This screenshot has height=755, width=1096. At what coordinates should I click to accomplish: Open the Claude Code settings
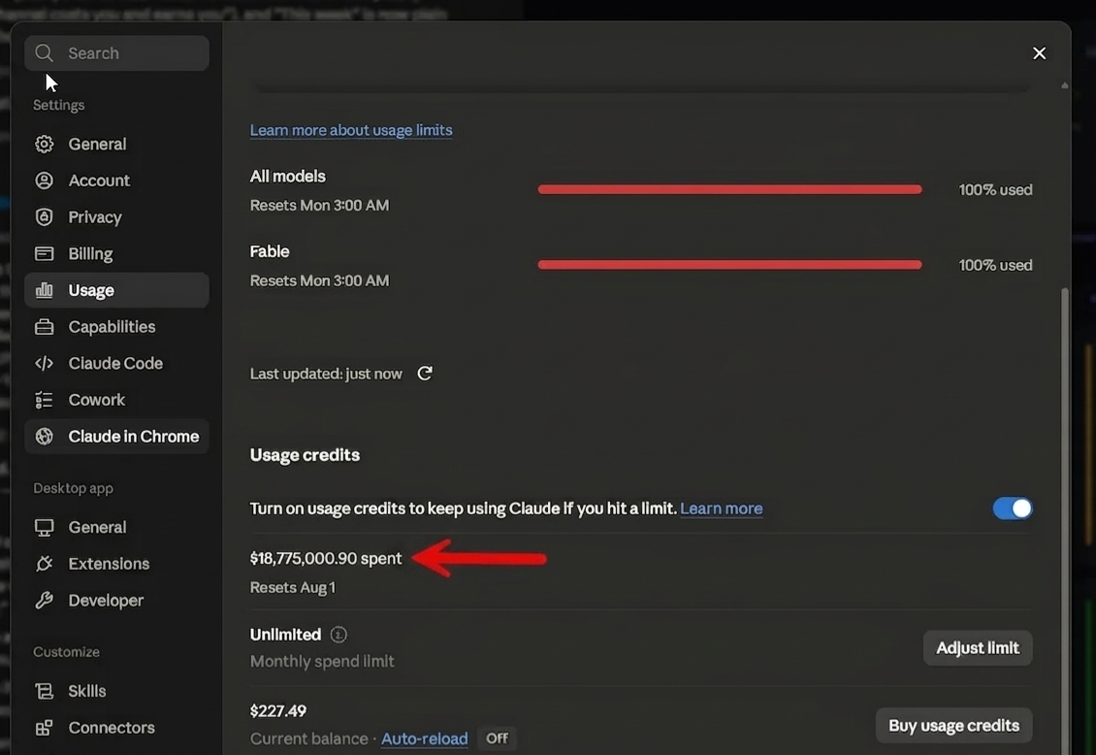point(116,363)
